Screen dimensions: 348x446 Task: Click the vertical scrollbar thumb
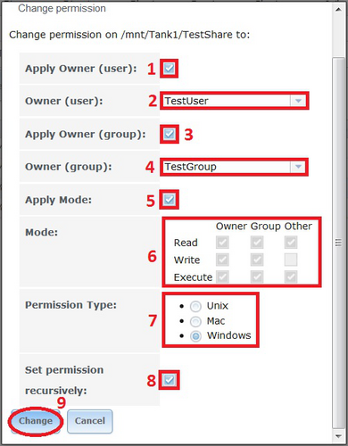pyautogui.click(x=338, y=244)
